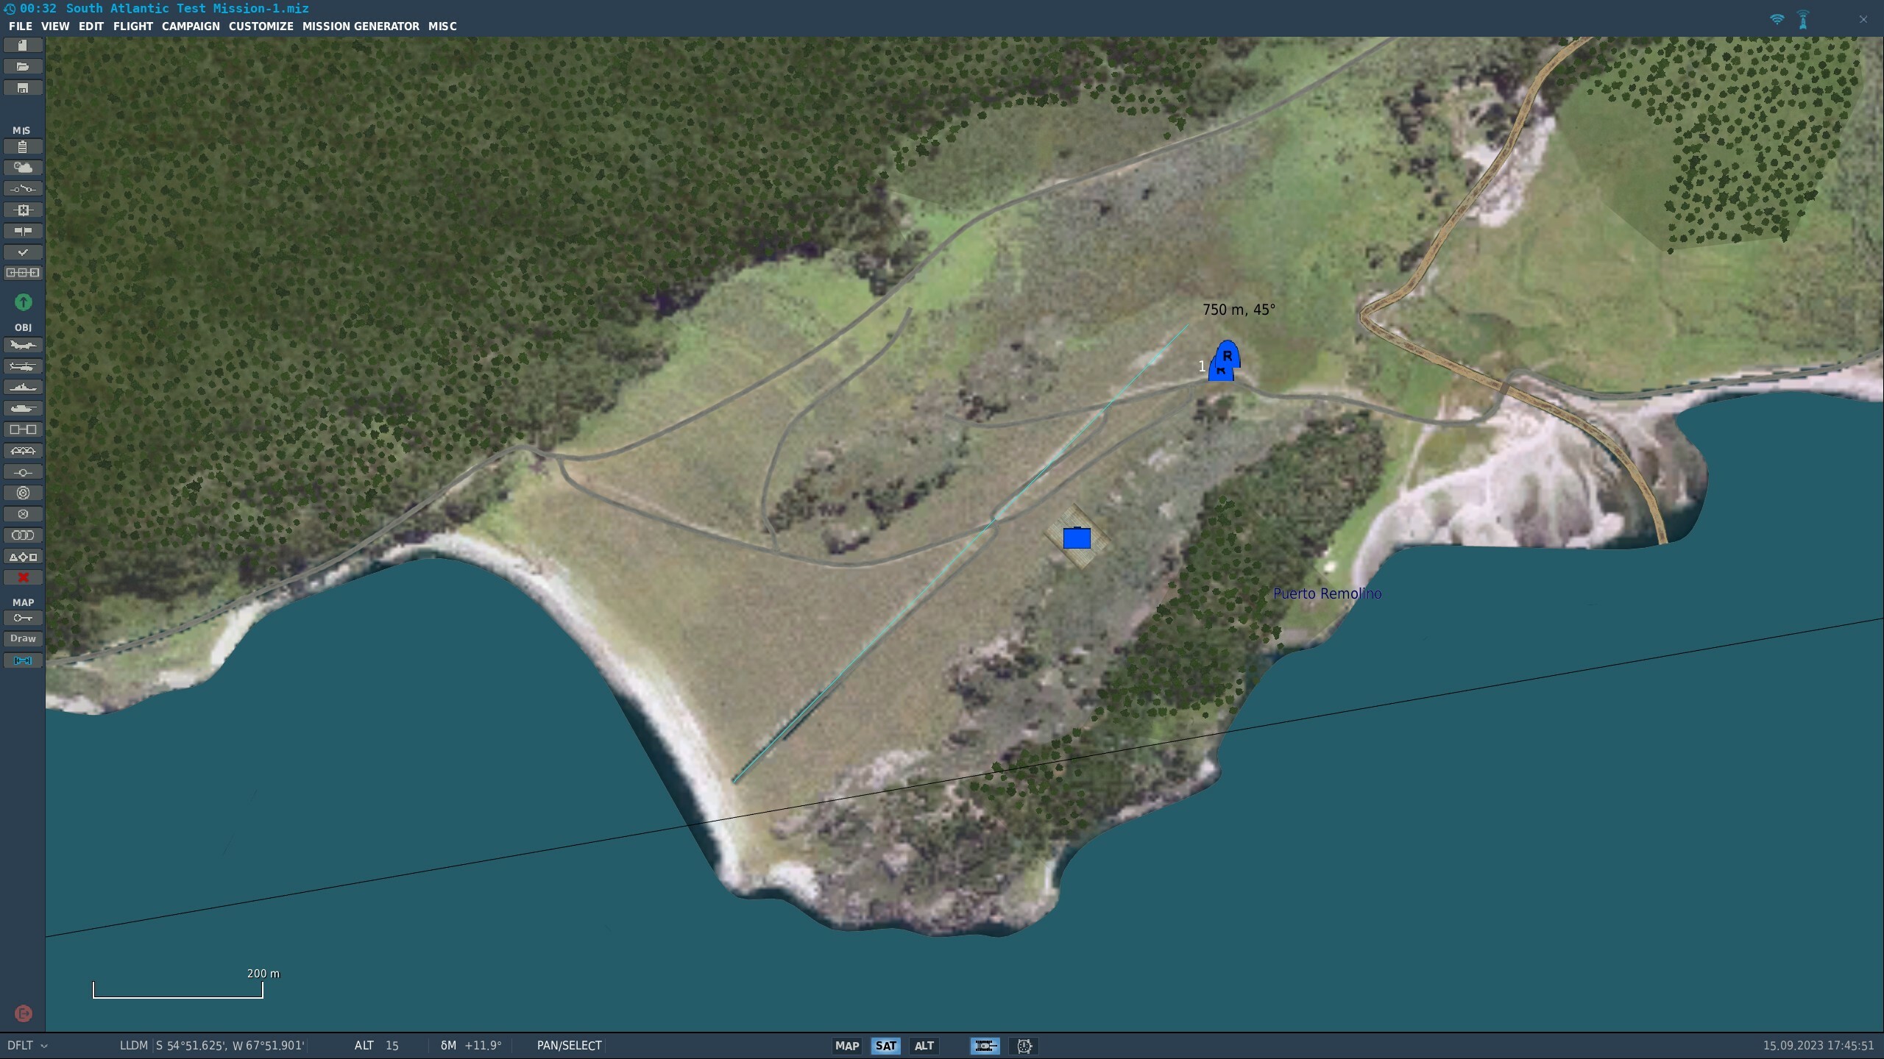Screen dimensions: 1884x1059
Task: Click the mission title text
Action: 187,8
